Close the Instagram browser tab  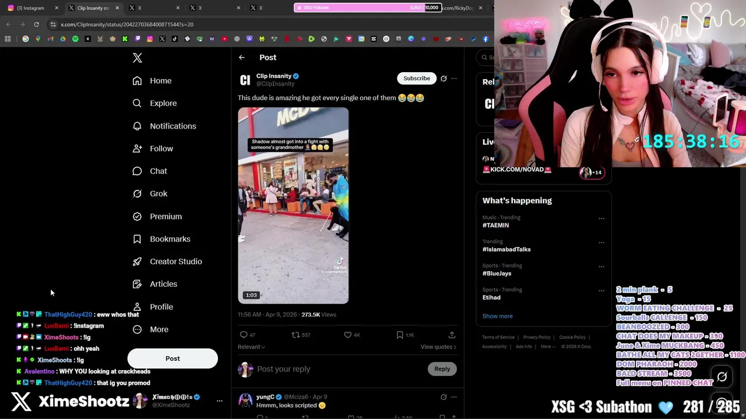(x=57, y=8)
